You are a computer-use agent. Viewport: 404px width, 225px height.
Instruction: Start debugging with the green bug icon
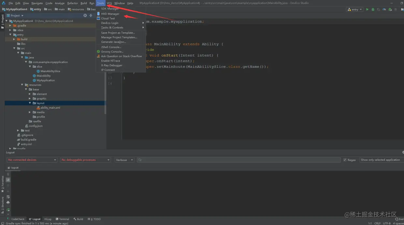tap(373, 9)
